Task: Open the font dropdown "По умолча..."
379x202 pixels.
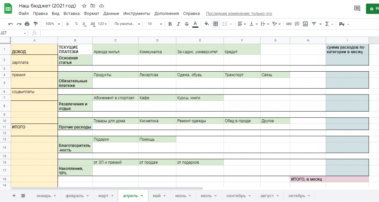Action: (127, 24)
